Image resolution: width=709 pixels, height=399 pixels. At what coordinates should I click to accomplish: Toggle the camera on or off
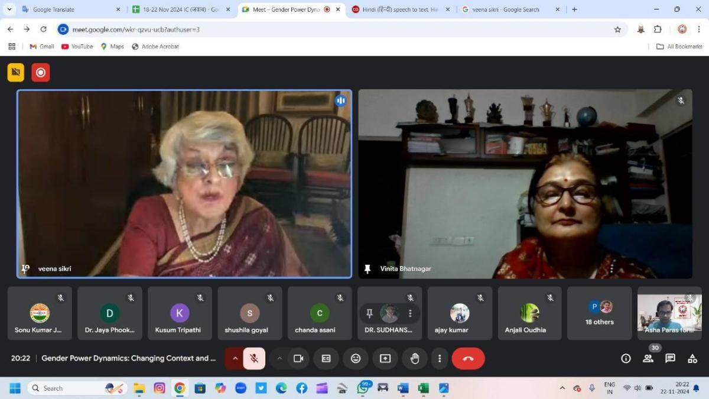[x=298, y=358]
